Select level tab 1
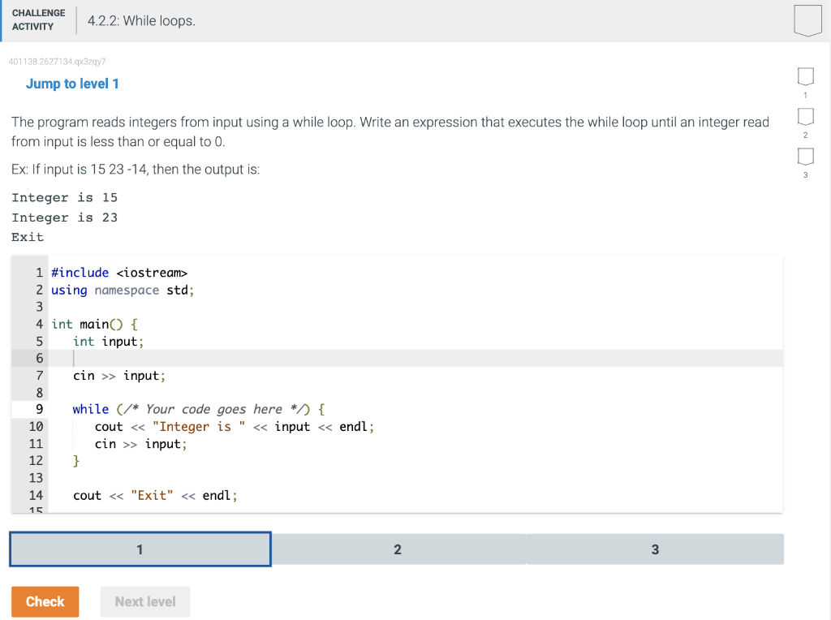The width and height of the screenshot is (831, 620). pyautogui.click(x=140, y=549)
